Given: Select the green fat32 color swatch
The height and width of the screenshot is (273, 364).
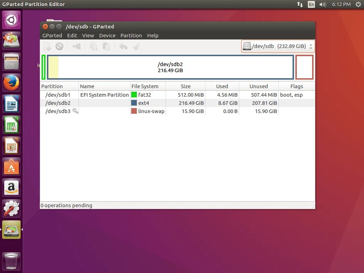Looking at the screenshot, I should [134, 95].
